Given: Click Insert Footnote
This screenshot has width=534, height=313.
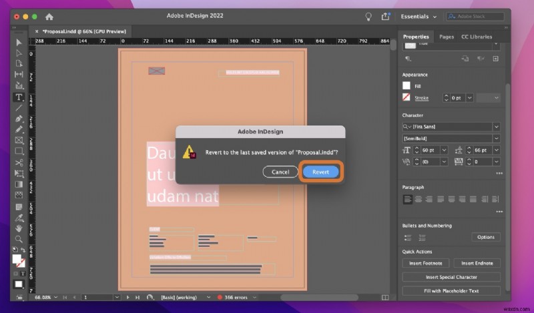Looking at the screenshot, I should point(426,263).
